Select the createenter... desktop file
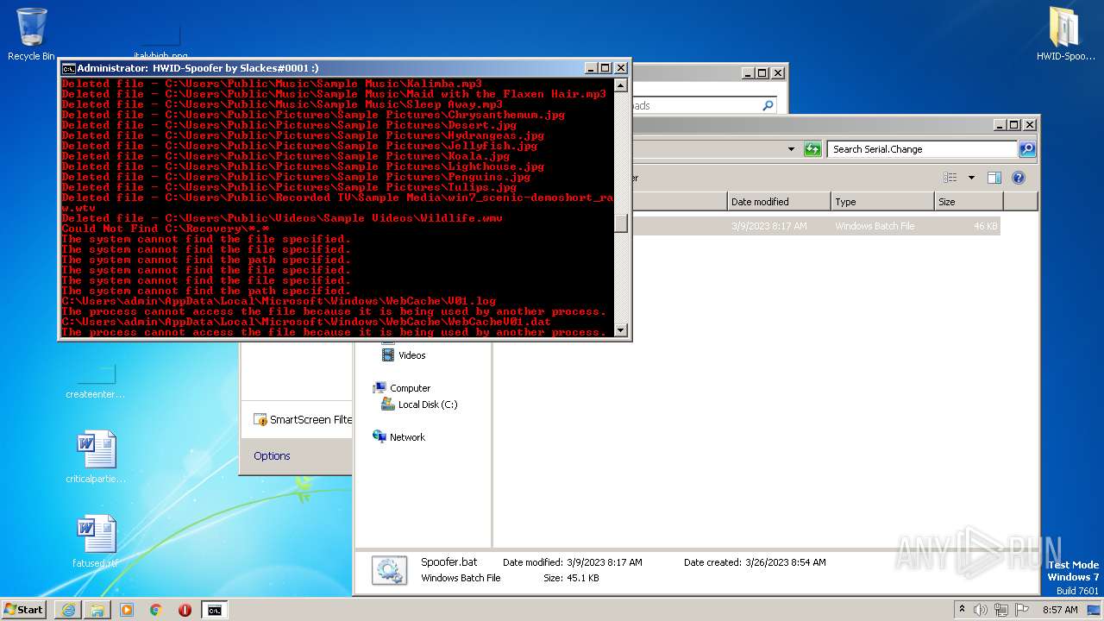Screen dimensions: 1104x621 [96, 379]
